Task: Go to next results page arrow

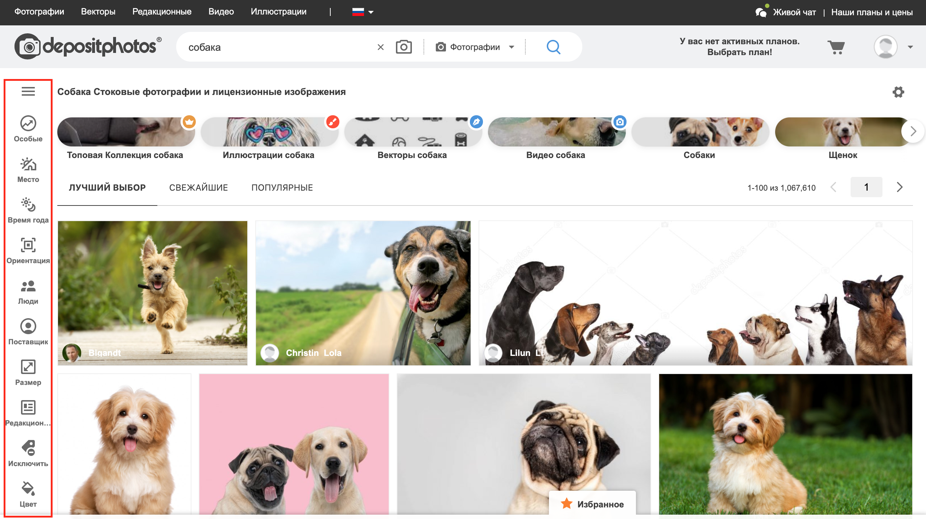Action: tap(900, 187)
